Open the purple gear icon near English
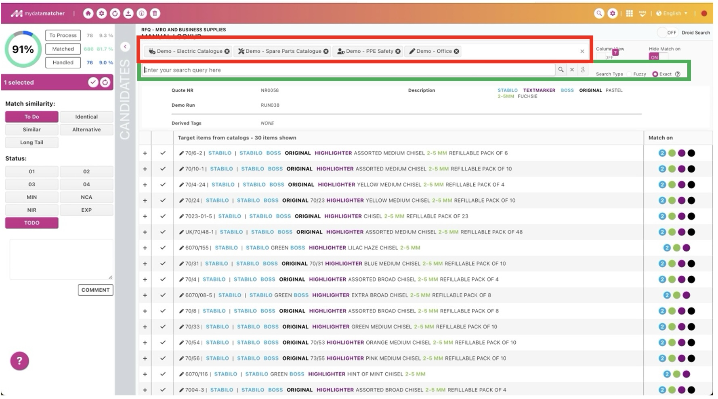The image size is (718, 399). [x=613, y=13]
